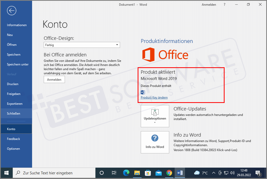Click the taskbar search field
The width and height of the screenshot is (267, 179).
54,173
